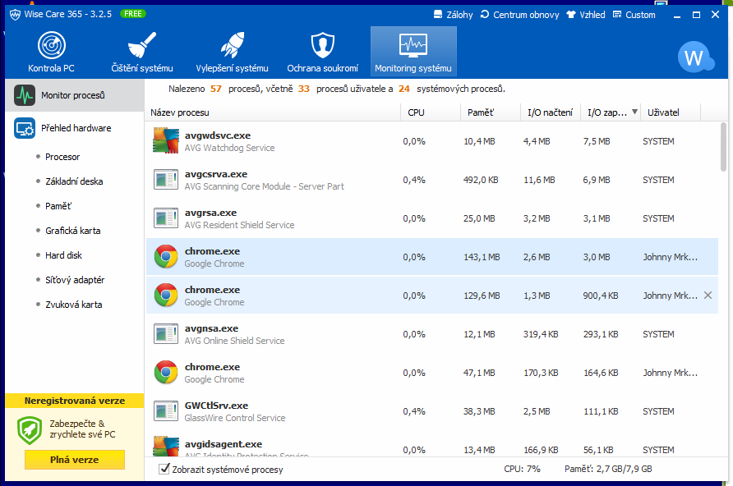Open Čištění systému broom icon
Screen dimensions: 733x486
click(141, 45)
